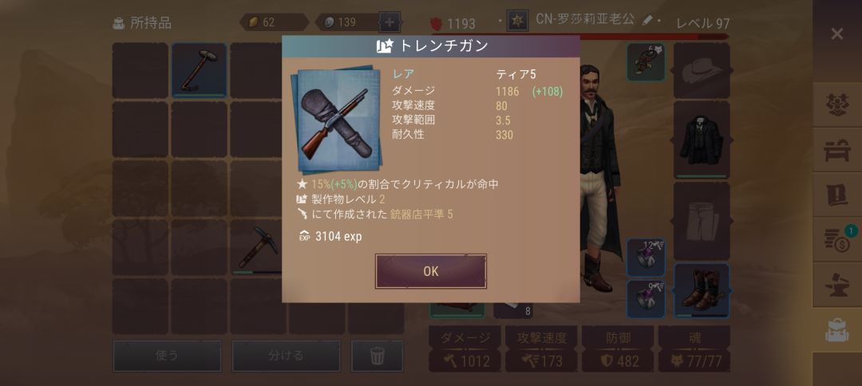Tap the plus button next to 139
Image resolution: width=862 pixels, height=386 pixels.
pyautogui.click(x=389, y=22)
